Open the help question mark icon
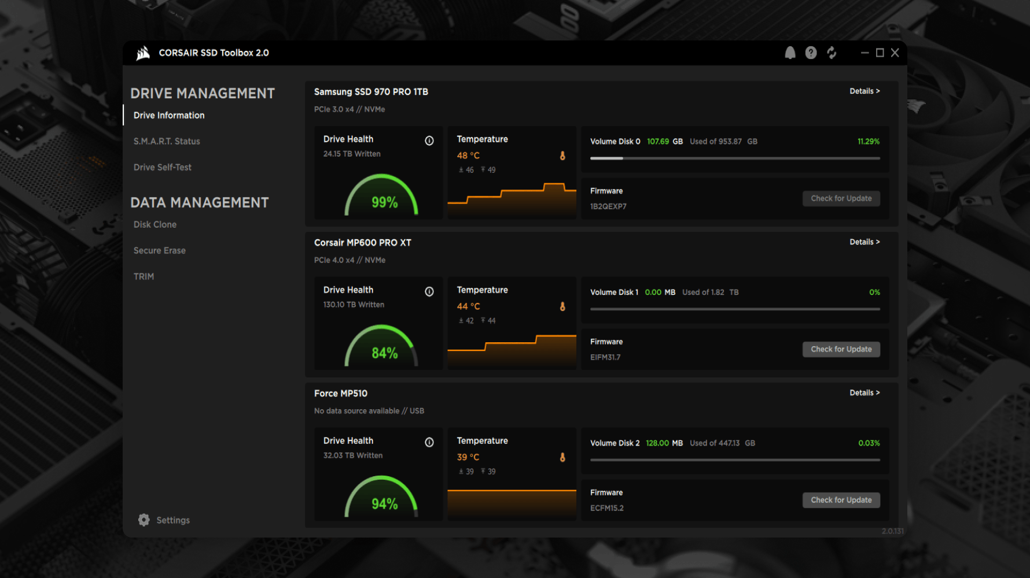Image resolution: width=1030 pixels, height=578 pixels. point(811,53)
